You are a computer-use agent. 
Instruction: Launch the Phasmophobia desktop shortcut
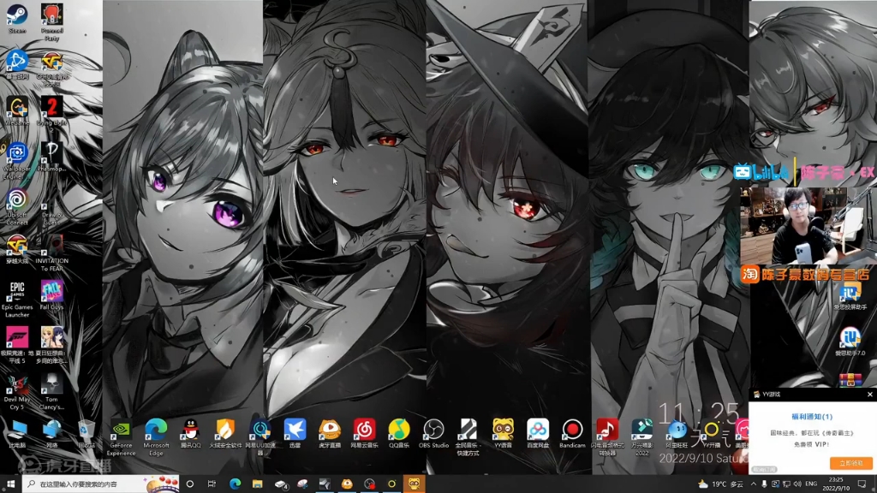coord(51,157)
